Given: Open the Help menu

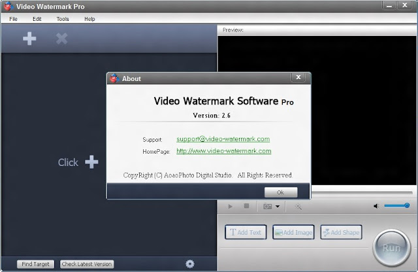Looking at the screenshot, I should [x=89, y=19].
